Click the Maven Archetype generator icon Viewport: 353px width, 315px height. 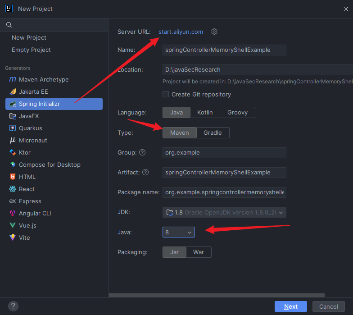coord(13,79)
